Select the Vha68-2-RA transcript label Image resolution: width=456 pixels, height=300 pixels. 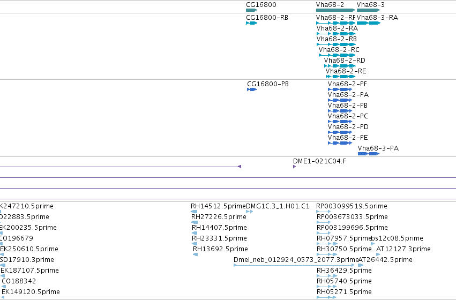pos(338,28)
